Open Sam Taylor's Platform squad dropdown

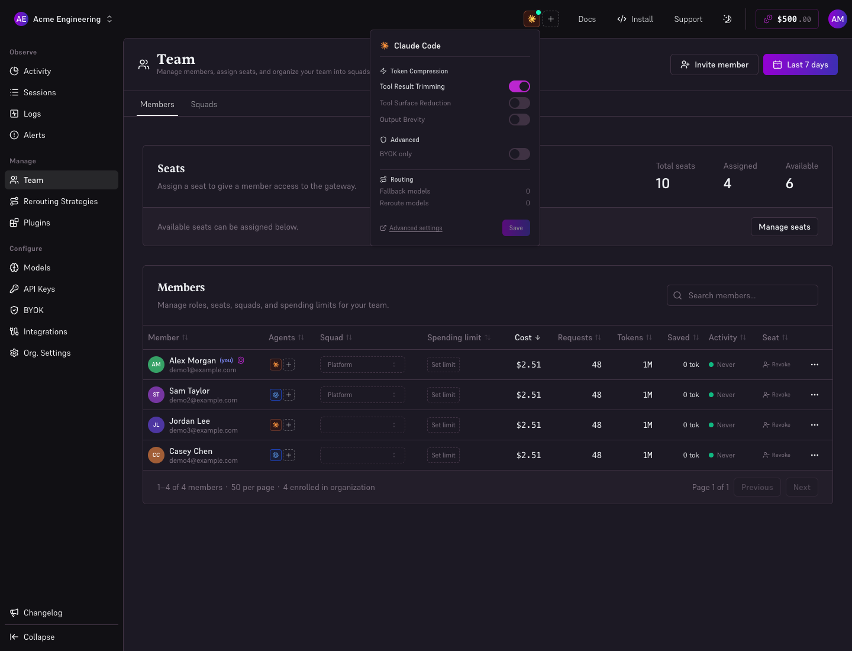click(362, 395)
